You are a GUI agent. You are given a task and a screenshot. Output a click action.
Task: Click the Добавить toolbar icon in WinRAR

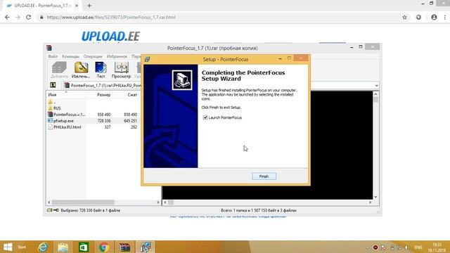point(59,70)
